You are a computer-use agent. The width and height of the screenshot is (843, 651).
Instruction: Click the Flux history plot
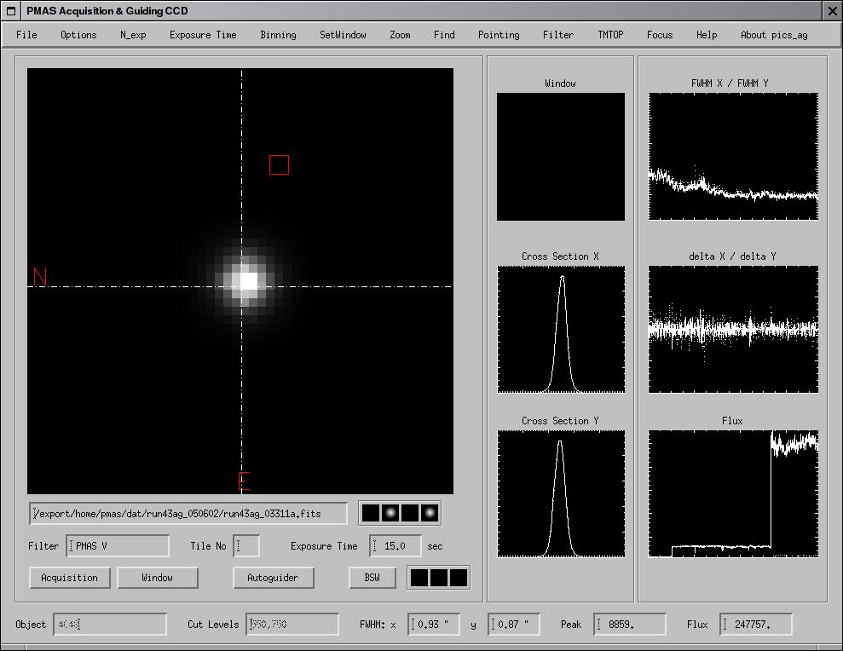[x=733, y=494]
